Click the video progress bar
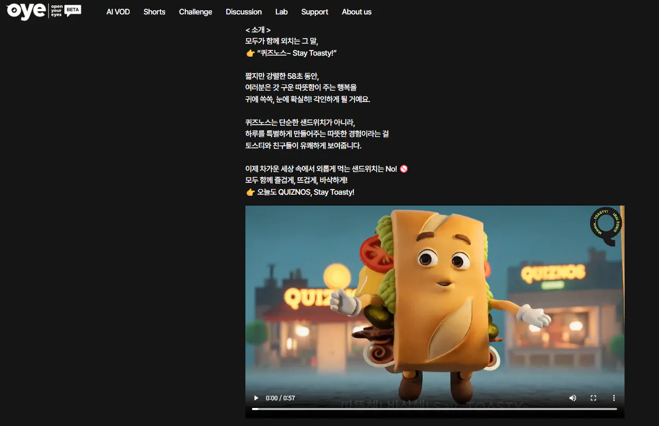The height and width of the screenshot is (426, 659). click(434, 409)
